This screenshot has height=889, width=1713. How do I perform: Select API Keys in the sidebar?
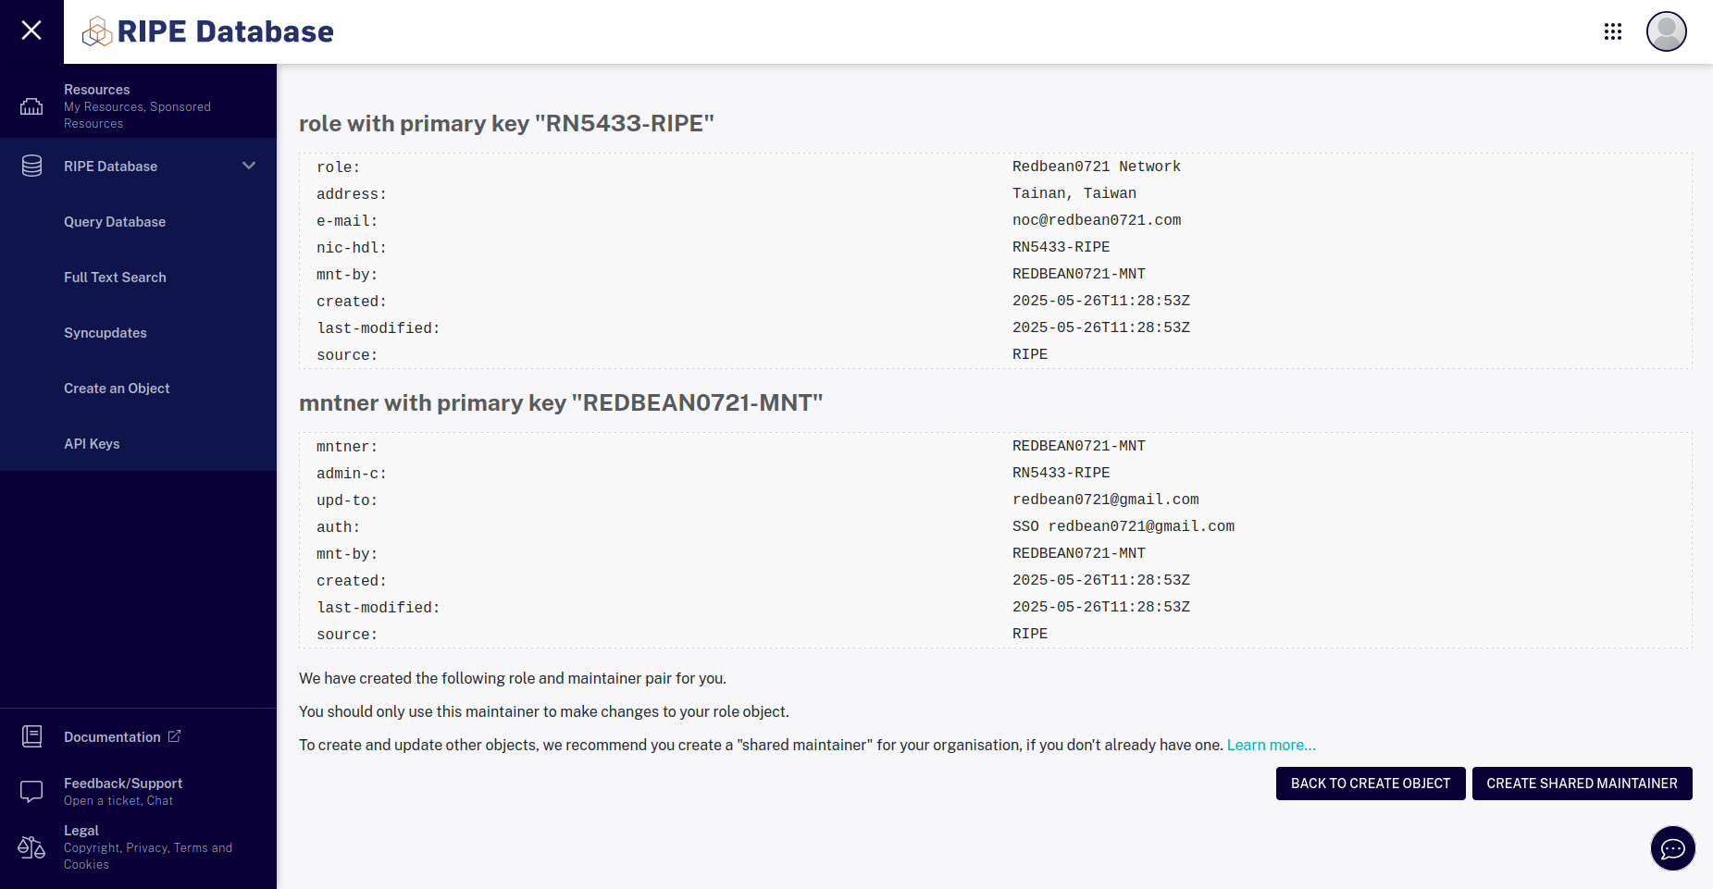pyautogui.click(x=92, y=443)
